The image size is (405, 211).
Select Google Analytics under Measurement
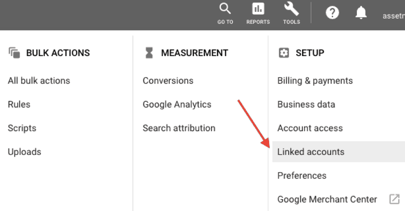177,104
